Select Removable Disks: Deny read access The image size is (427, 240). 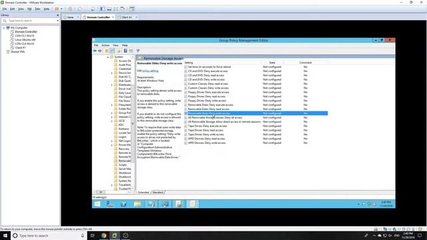pyautogui.click(x=209, y=109)
